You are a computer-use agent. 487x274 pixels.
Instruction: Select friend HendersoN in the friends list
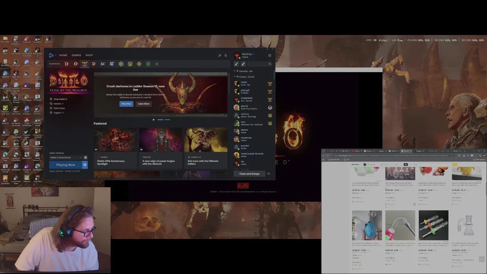click(253, 139)
